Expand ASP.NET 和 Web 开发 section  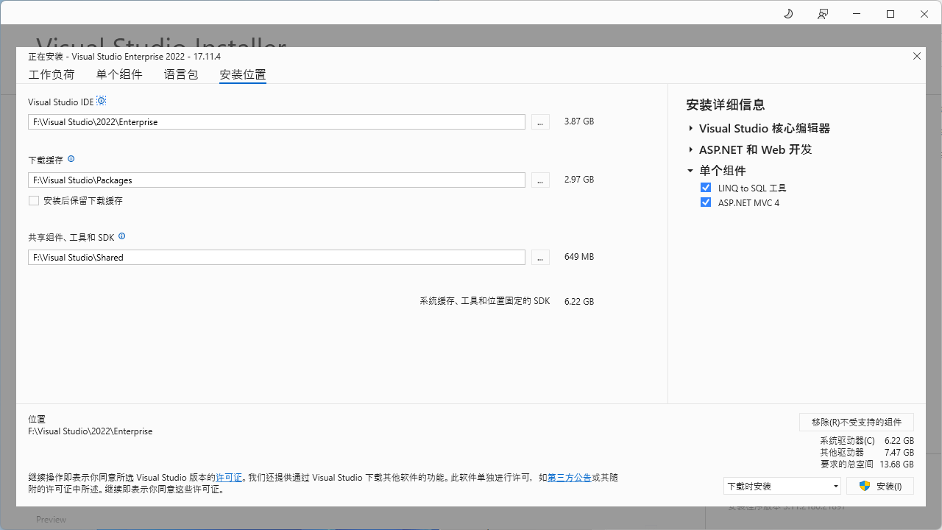[691, 149]
